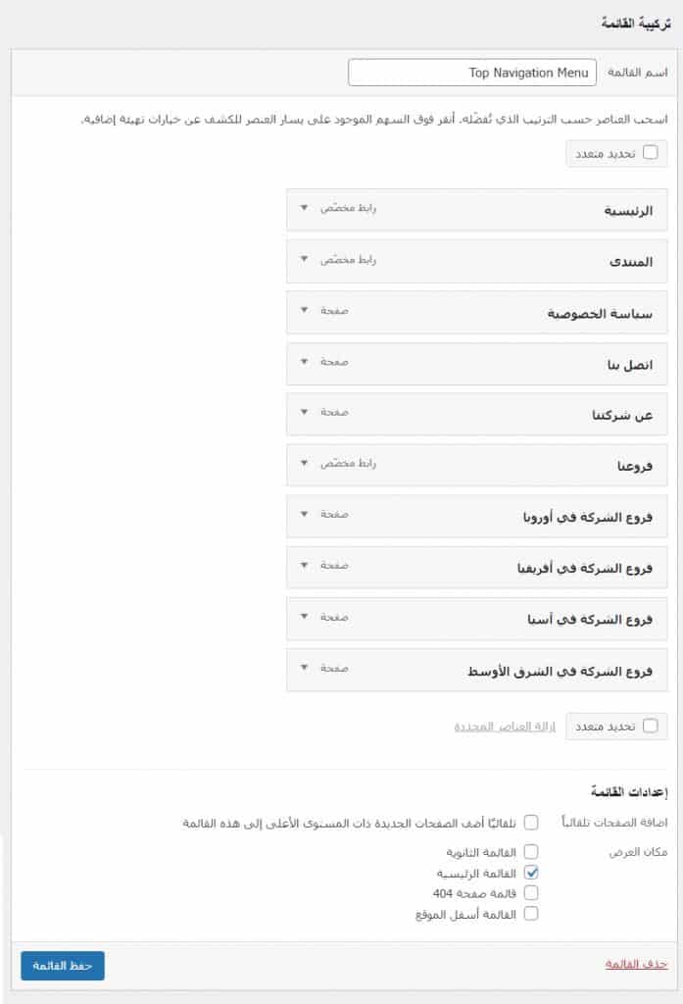
Task: Expand the اتصل بنا item arrow
Action: point(304,362)
